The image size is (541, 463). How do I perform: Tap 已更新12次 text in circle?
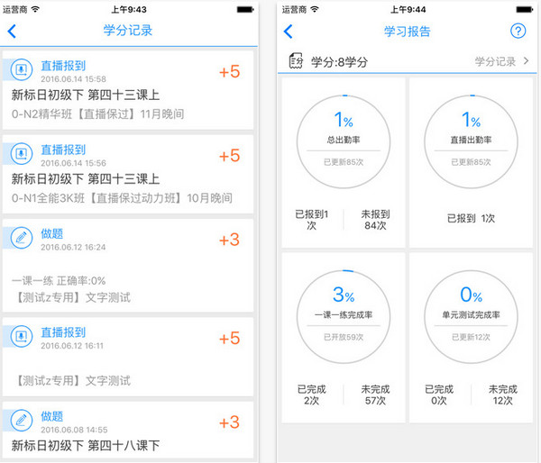[471, 337]
